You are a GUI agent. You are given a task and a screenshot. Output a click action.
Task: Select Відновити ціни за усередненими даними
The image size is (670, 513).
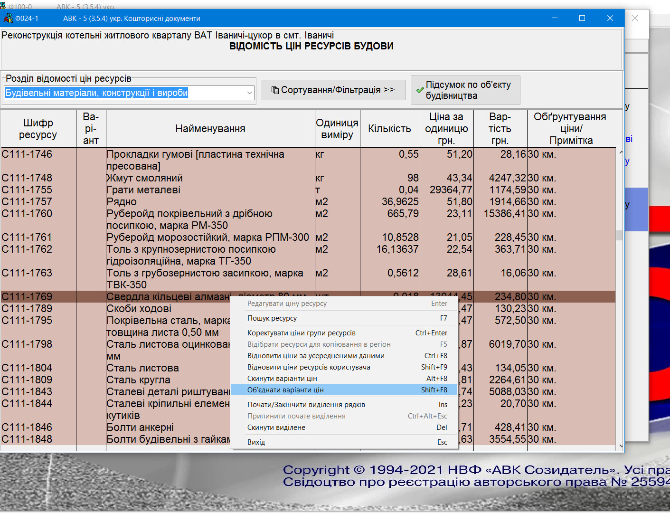pos(344,356)
